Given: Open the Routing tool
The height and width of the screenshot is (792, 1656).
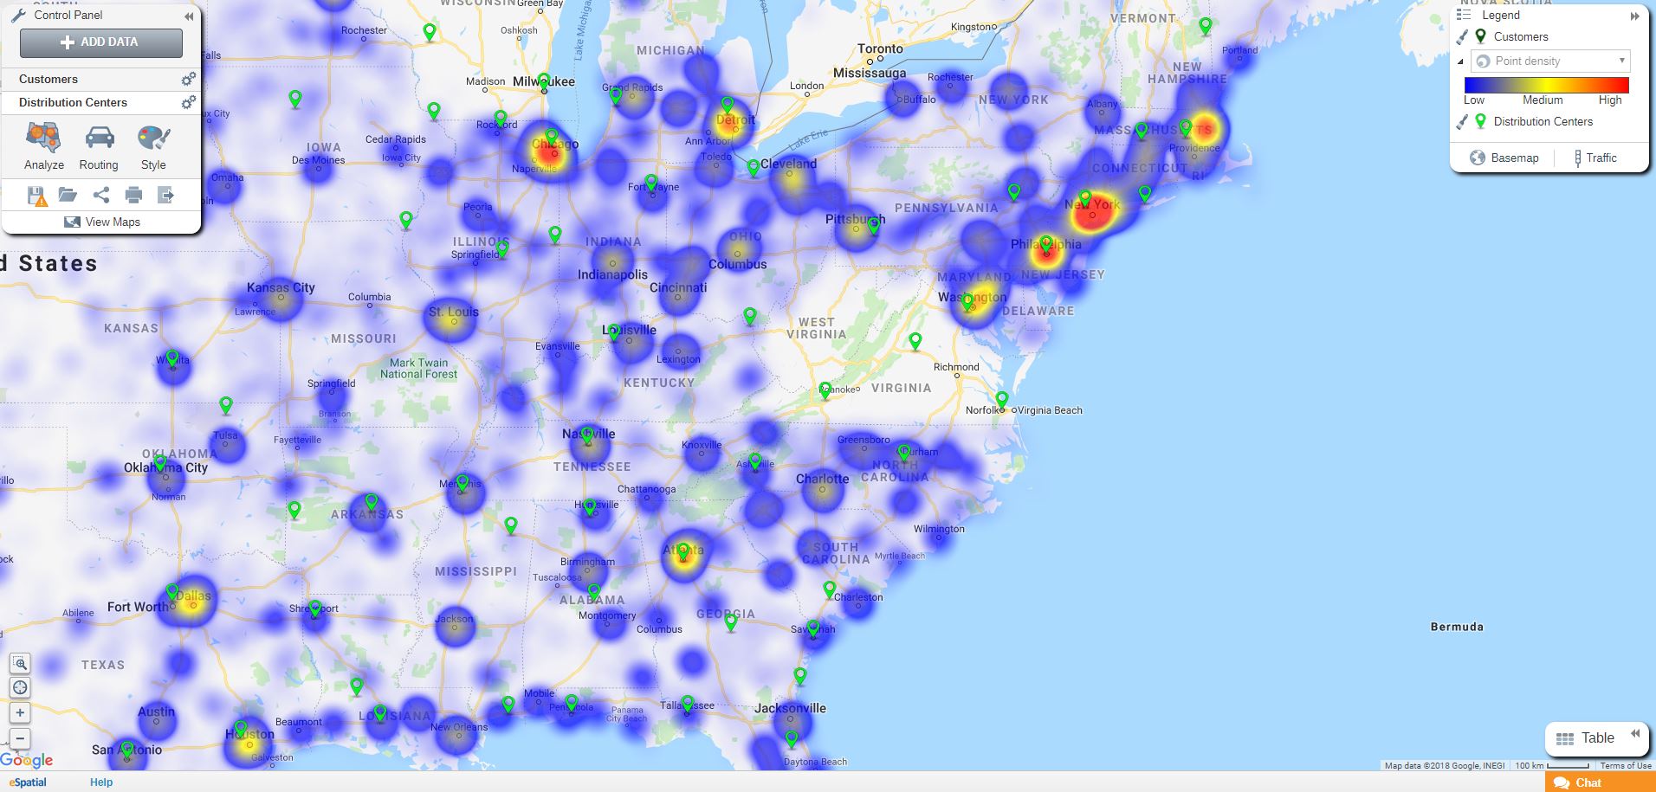Looking at the screenshot, I should click(x=99, y=143).
